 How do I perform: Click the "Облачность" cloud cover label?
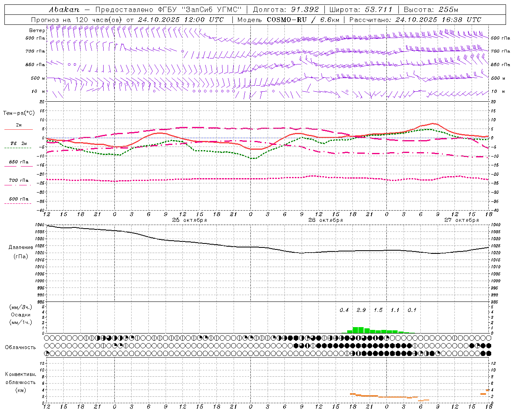[x=20, y=348]
